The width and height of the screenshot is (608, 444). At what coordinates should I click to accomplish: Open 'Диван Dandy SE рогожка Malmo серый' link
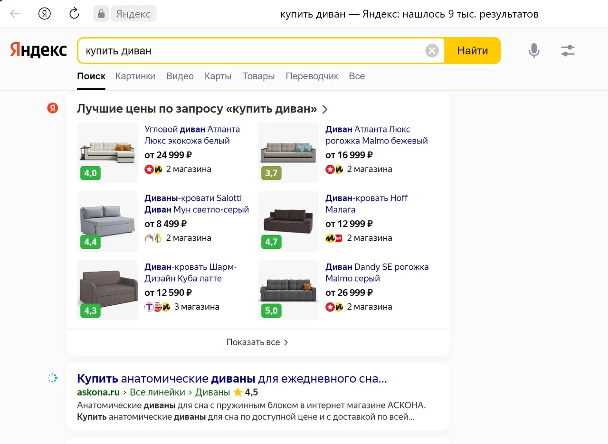(377, 273)
